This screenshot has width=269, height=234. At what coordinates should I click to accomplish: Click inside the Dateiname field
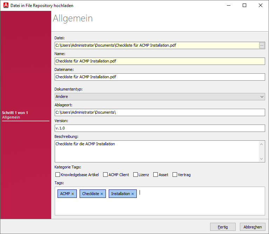coord(160,77)
